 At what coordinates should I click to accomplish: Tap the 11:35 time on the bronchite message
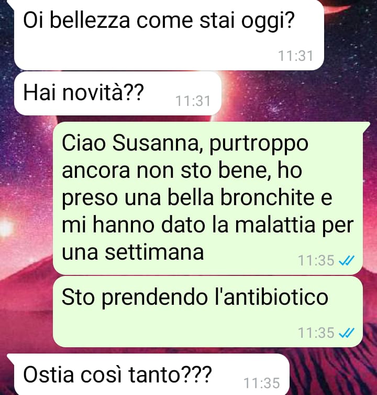coord(316,261)
